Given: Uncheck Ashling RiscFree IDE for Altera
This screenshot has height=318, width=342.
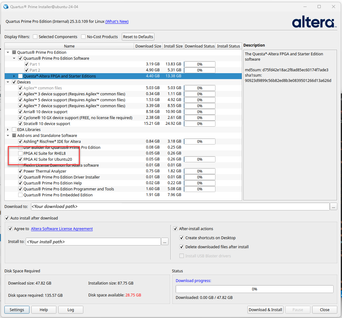Looking at the screenshot, I should pos(20,142).
